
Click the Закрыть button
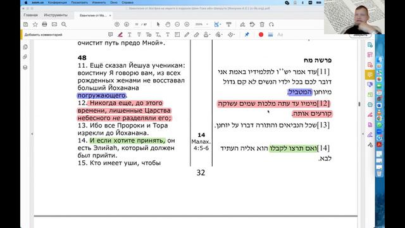click(360, 35)
